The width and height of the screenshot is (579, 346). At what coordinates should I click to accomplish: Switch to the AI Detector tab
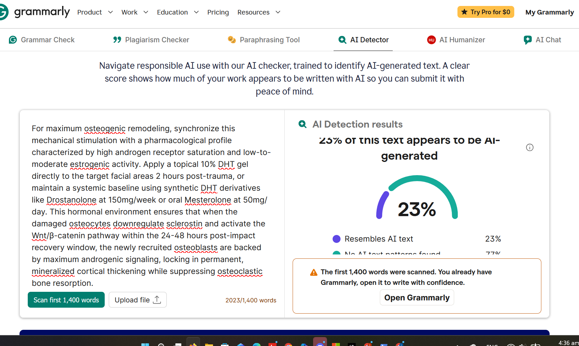coord(363,40)
